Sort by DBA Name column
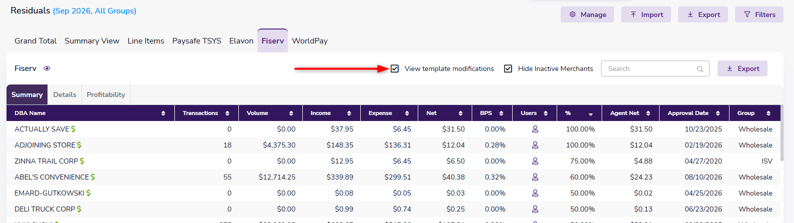This screenshot has height=223, width=794. (163, 113)
